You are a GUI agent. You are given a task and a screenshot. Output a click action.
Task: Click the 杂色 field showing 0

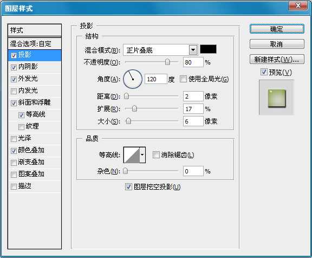[x=193, y=171]
